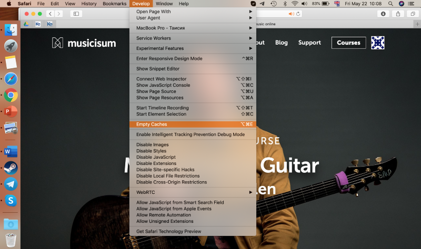Open History menu in menu bar
The height and width of the screenshot is (249, 421).
(x=89, y=4)
